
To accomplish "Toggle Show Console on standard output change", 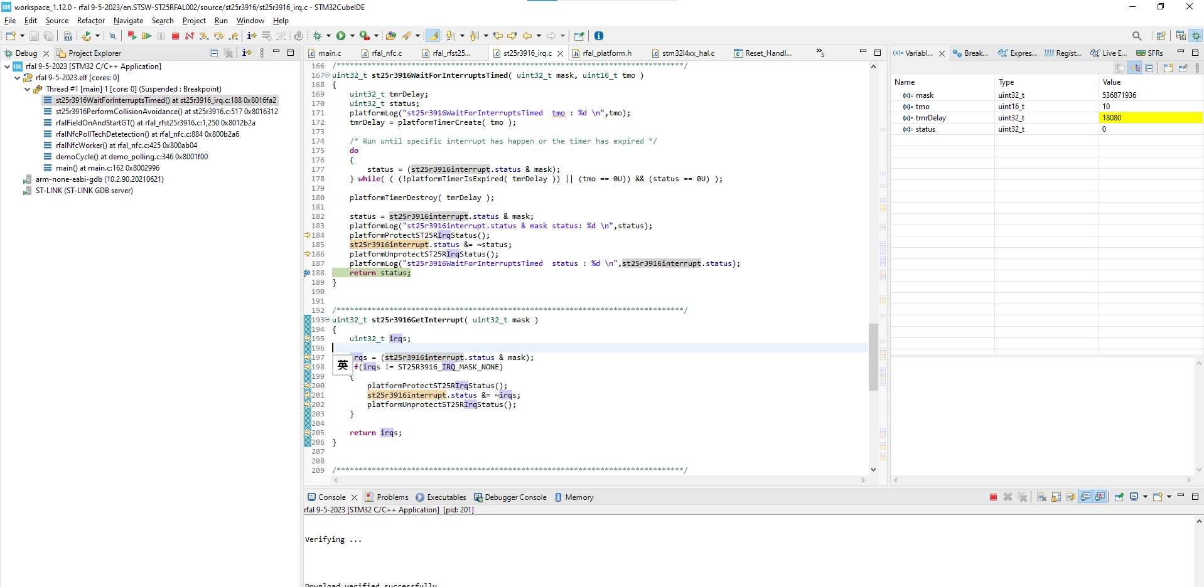I will pyautogui.click(x=1085, y=497).
